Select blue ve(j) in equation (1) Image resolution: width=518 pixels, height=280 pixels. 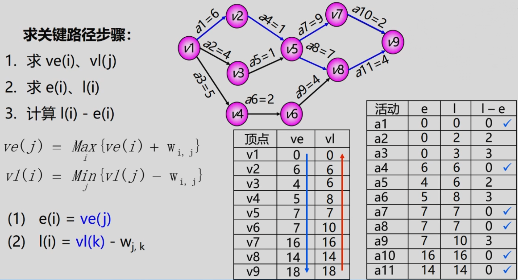pyautogui.click(x=95, y=219)
